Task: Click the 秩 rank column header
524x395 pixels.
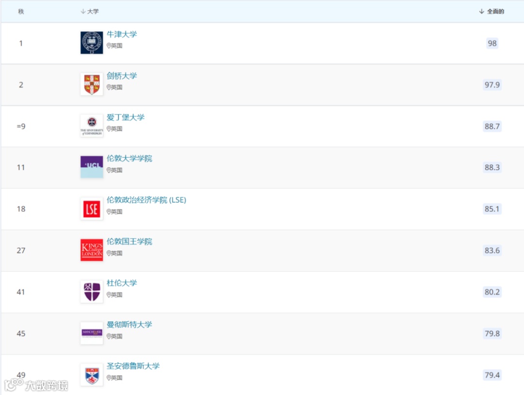Action: point(21,11)
